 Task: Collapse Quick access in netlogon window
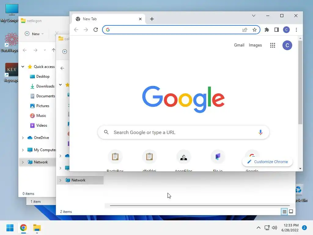click(x=23, y=66)
